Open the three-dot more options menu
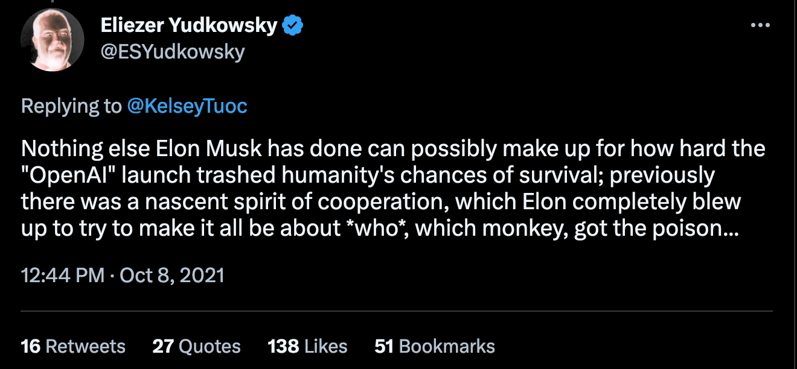Image resolution: width=797 pixels, height=369 pixels. (x=760, y=25)
